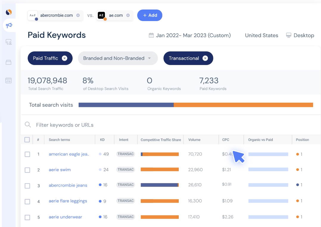
Task: Remove ae.com from comparison
Action: click(x=128, y=15)
